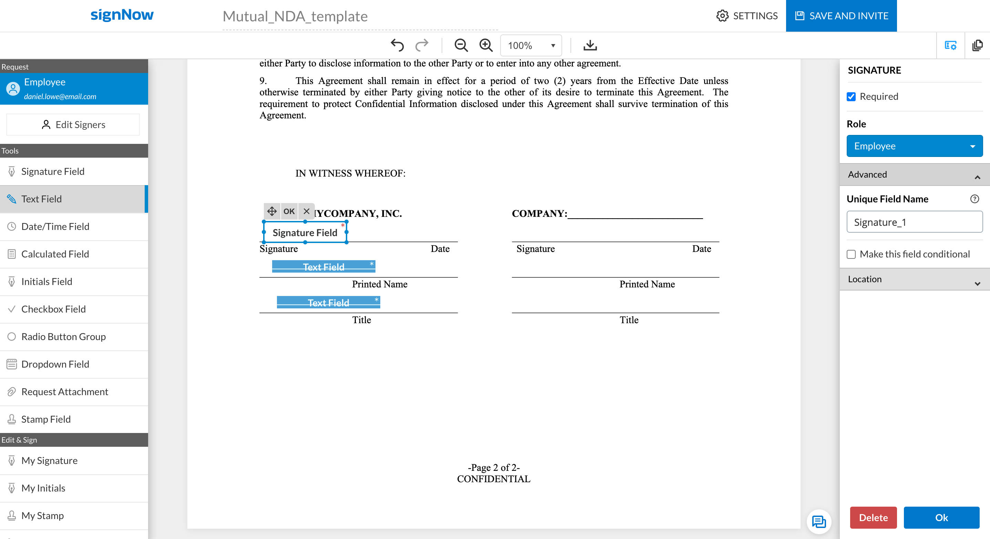Undo the last change
The height and width of the screenshot is (539, 990).
pos(398,45)
